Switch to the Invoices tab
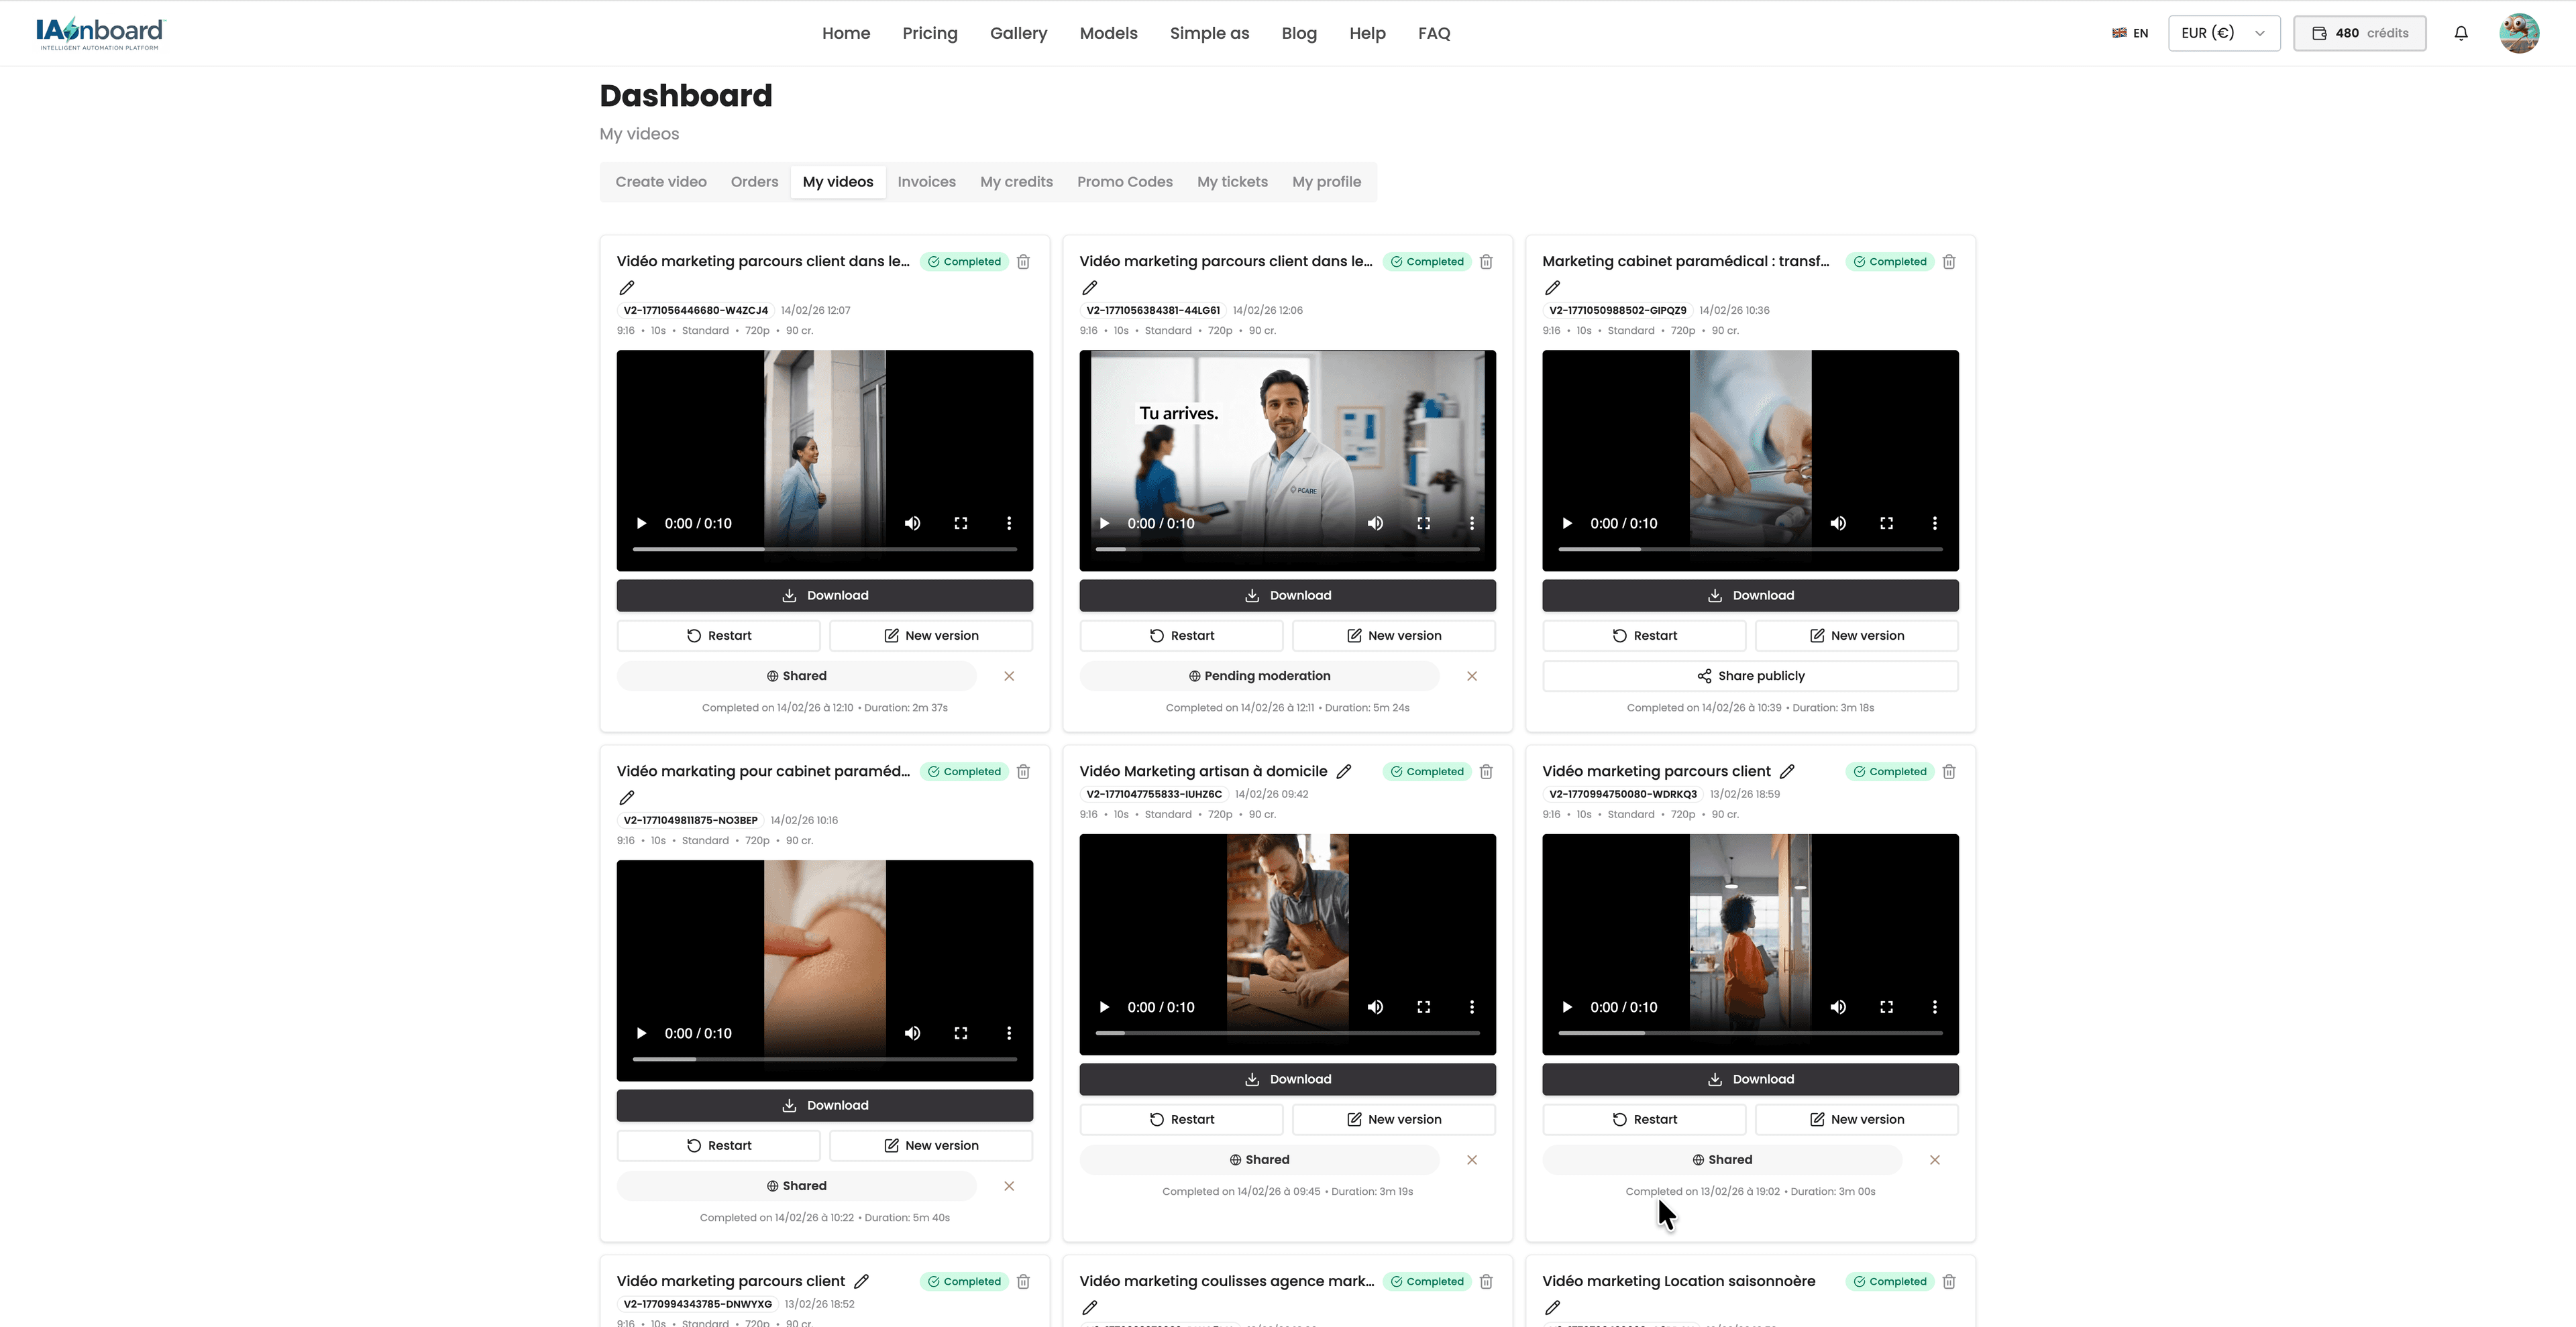The image size is (2576, 1327). point(926,182)
